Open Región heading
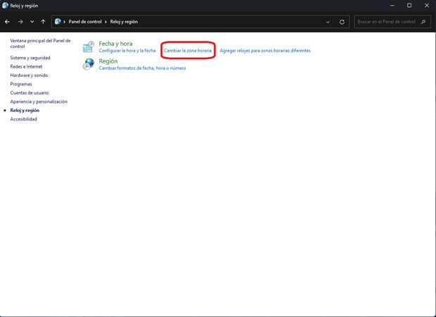The height and width of the screenshot is (317, 436). coord(108,61)
